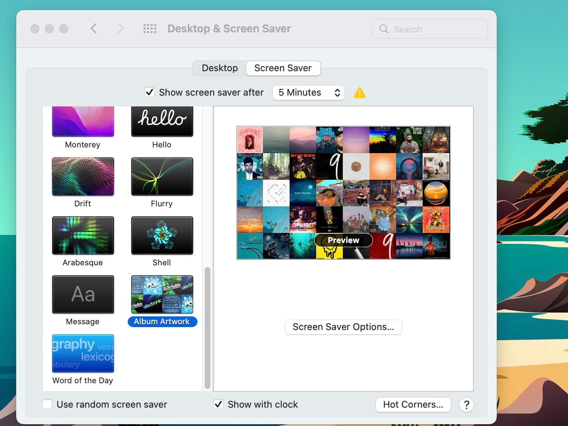Go back using the left chevron
This screenshot has height=426, width=568.
(94, 29)
